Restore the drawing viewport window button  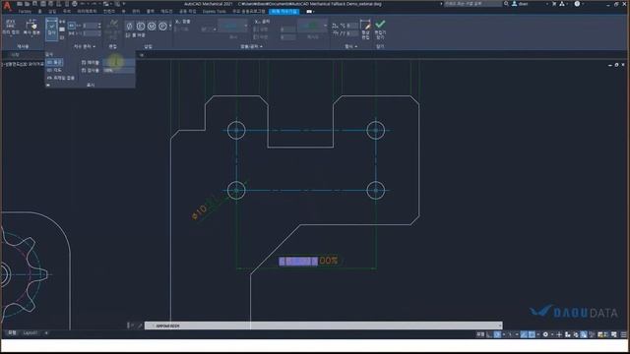(x=616, y=65)
